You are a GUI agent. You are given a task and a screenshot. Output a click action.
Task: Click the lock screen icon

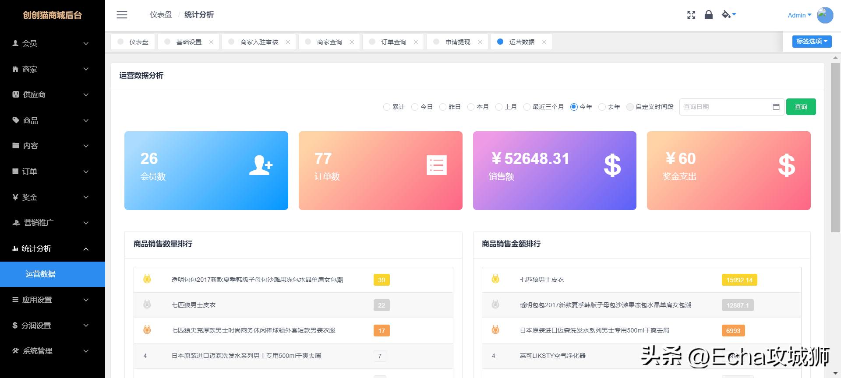(x=708, y=15)
